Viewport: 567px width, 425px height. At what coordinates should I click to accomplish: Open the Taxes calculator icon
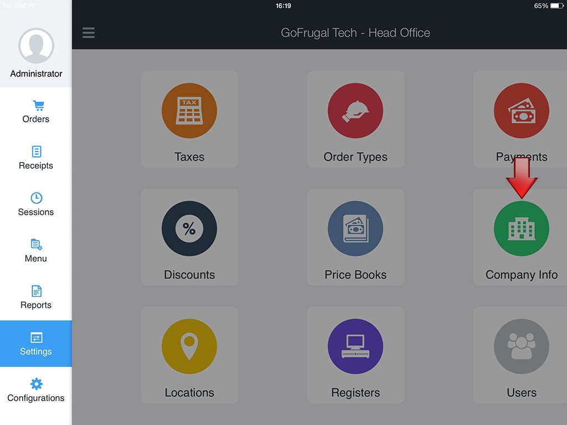pos(189,111)
